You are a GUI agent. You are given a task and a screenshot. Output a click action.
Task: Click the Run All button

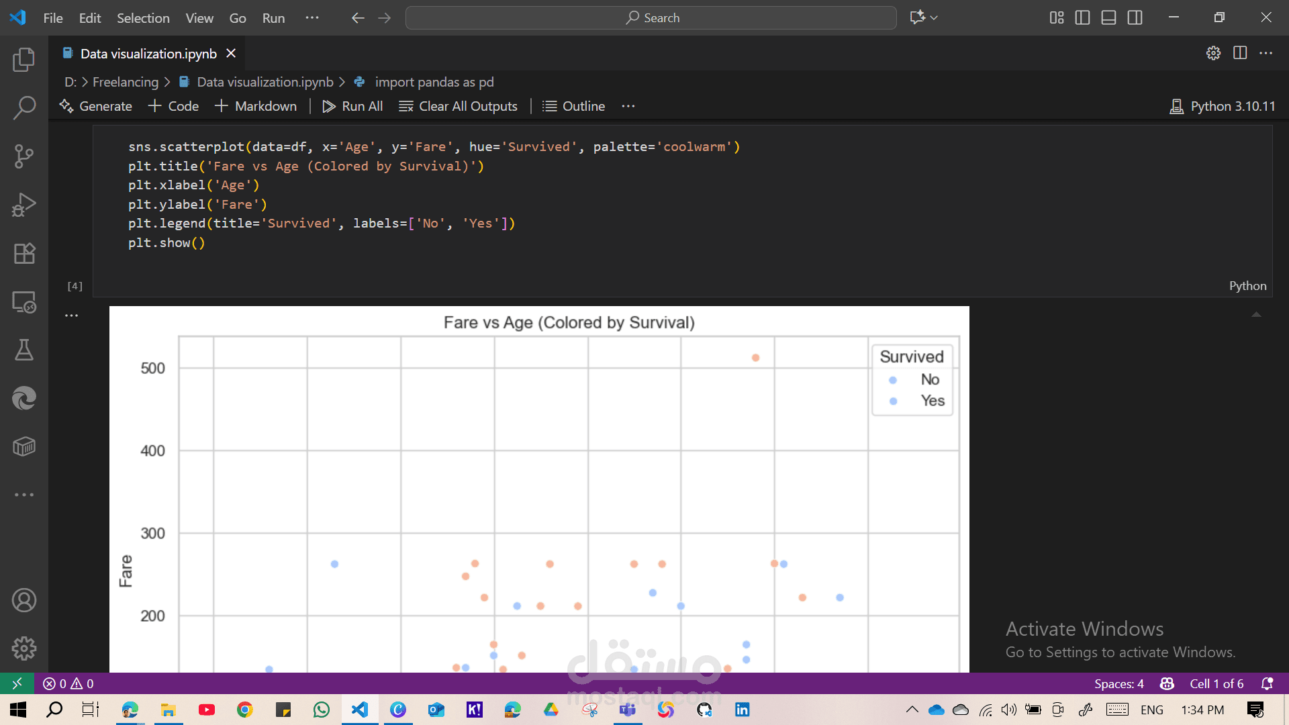coord(352,106)
